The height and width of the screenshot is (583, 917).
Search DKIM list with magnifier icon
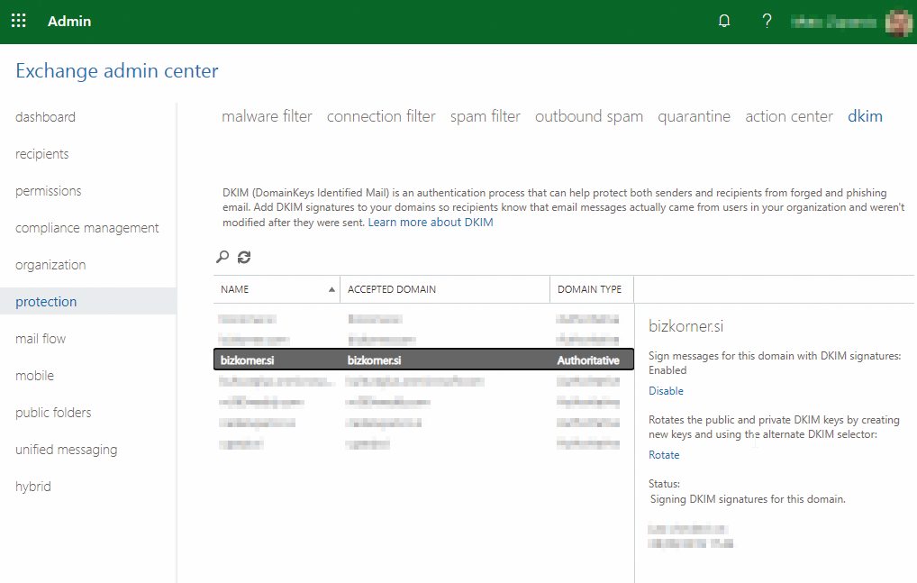click(222, 257)
